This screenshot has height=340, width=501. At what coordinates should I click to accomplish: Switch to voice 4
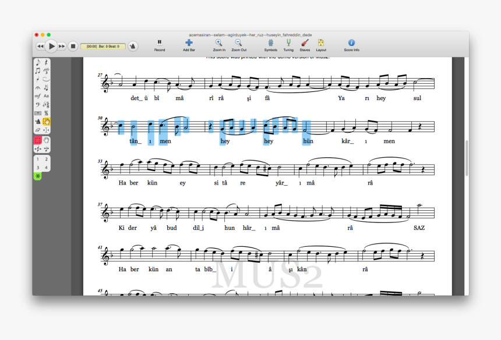click(x=47, y=168)
